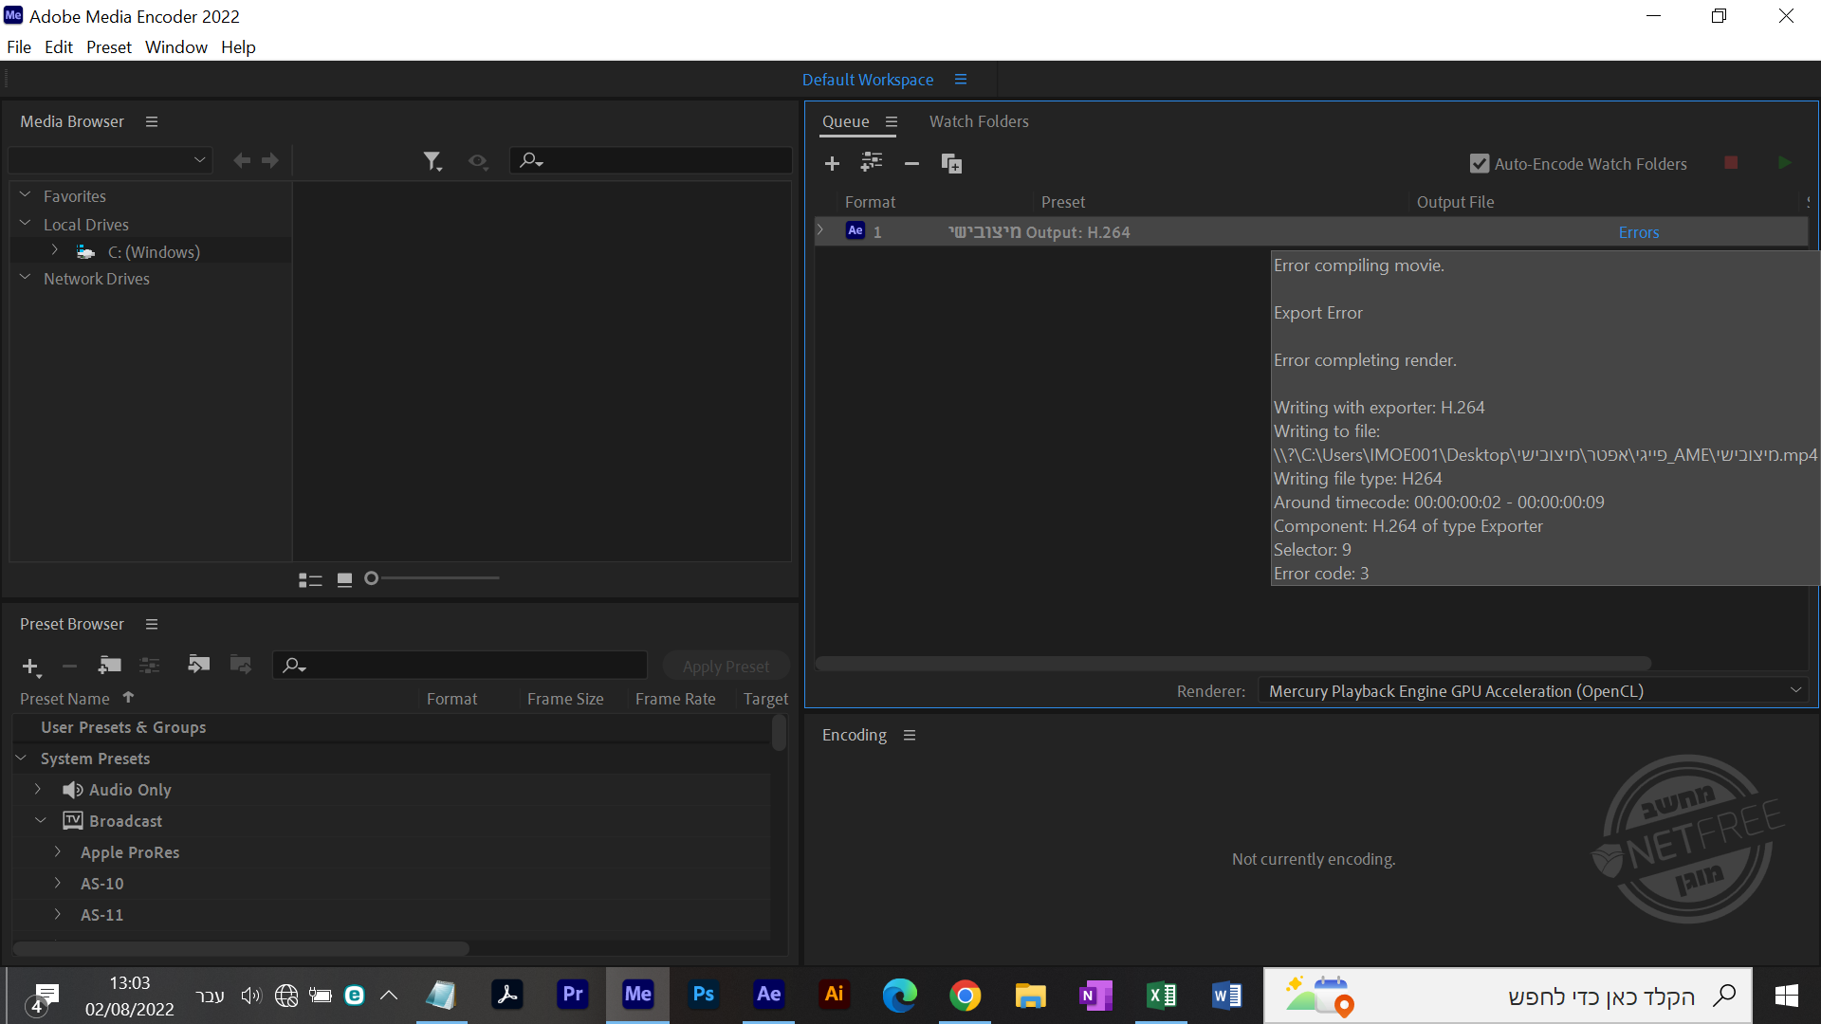Click the Remove minus icon in Queue
This screenshot has width=1821, height=1024.
(911, 164)
